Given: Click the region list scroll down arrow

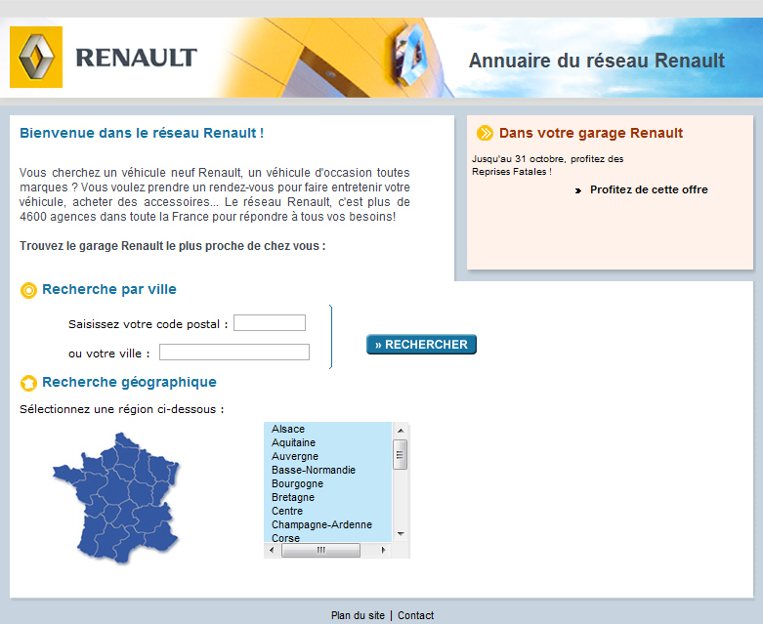Looking at the screenshot, I should [401, 534].
